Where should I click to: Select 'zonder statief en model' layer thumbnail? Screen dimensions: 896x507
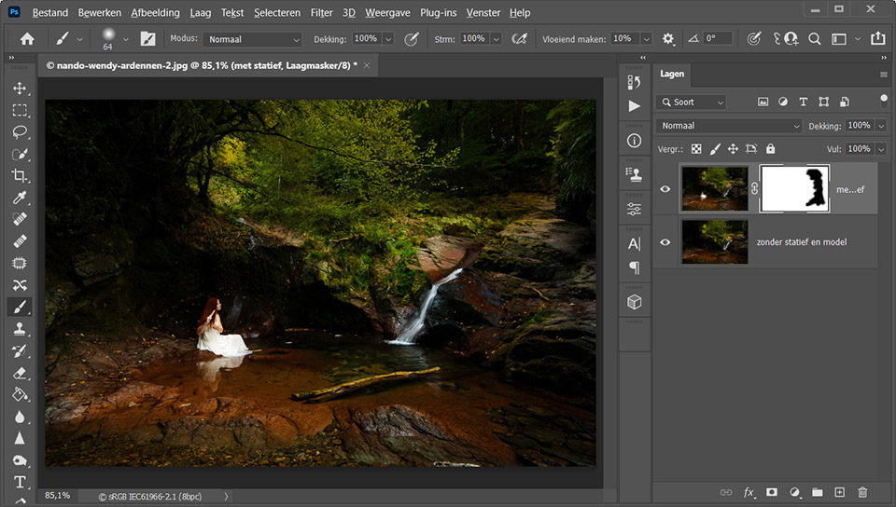point(714,241)
